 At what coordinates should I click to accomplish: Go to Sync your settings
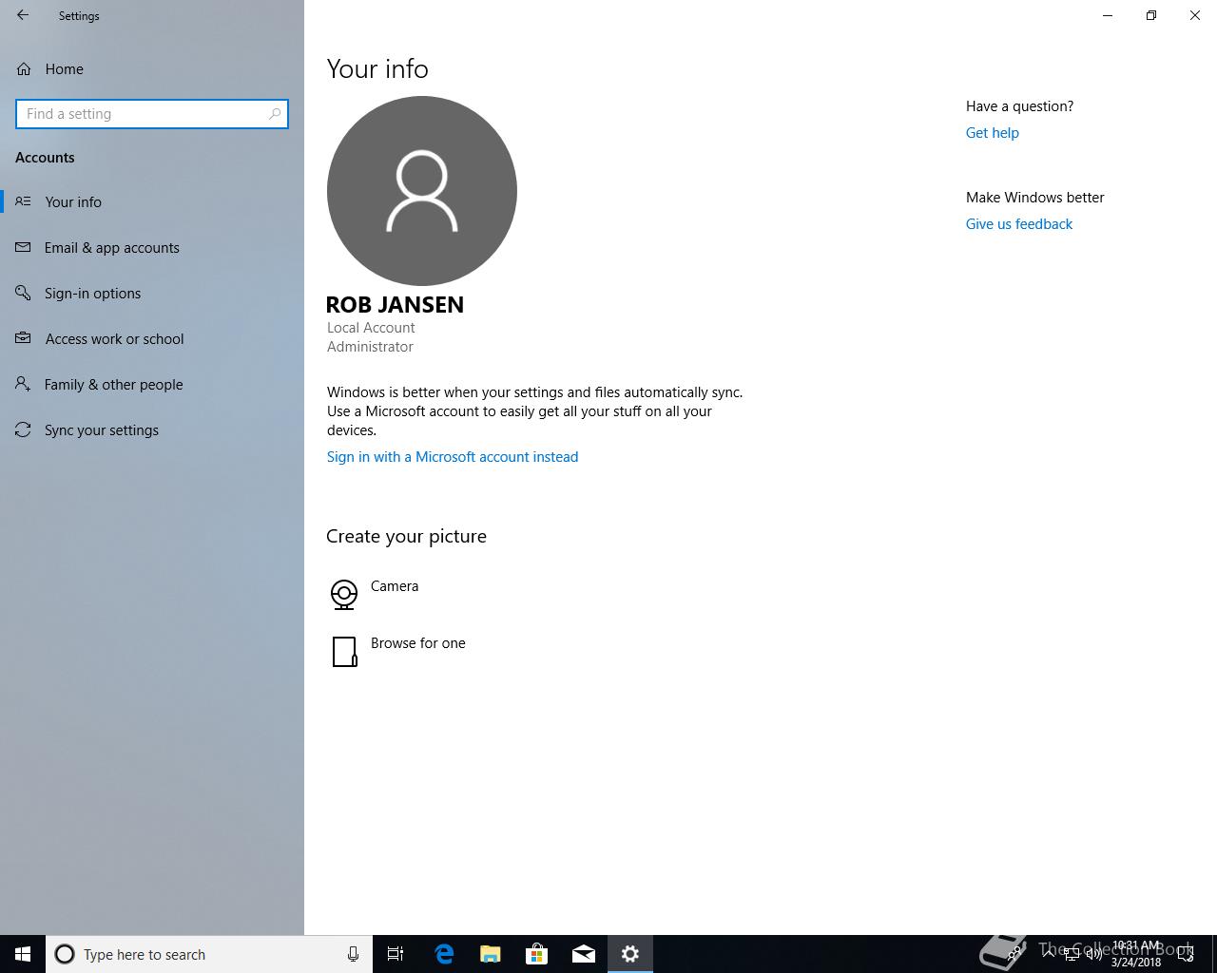click(x=101, y=430)
